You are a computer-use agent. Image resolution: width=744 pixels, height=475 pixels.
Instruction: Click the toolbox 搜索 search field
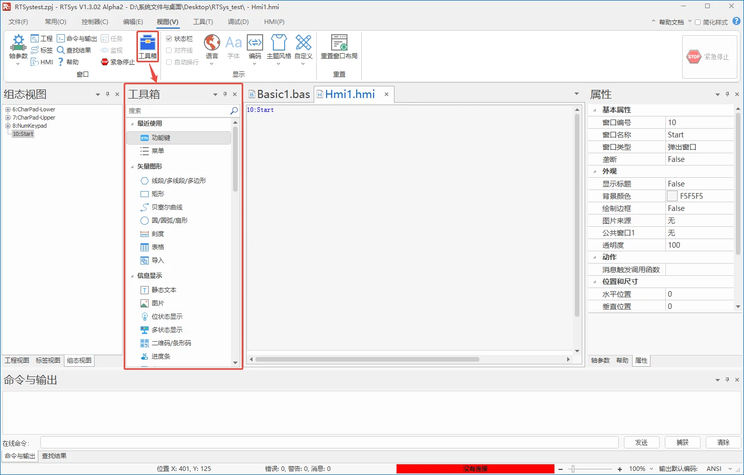coord(177,110)
